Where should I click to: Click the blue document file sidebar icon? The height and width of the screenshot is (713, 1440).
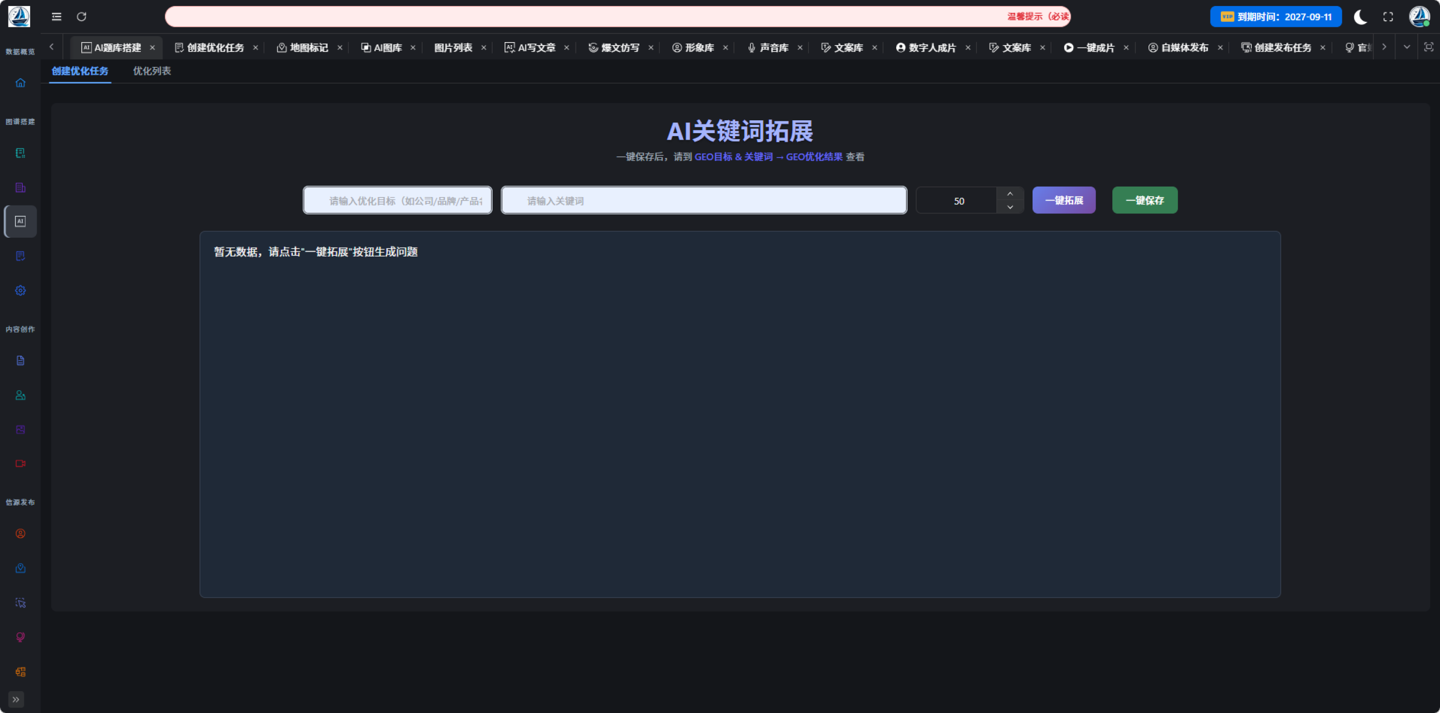[x=20, y=360]
